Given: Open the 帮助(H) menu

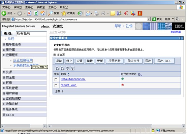Looking at the screenshot, I should point(64,7).
